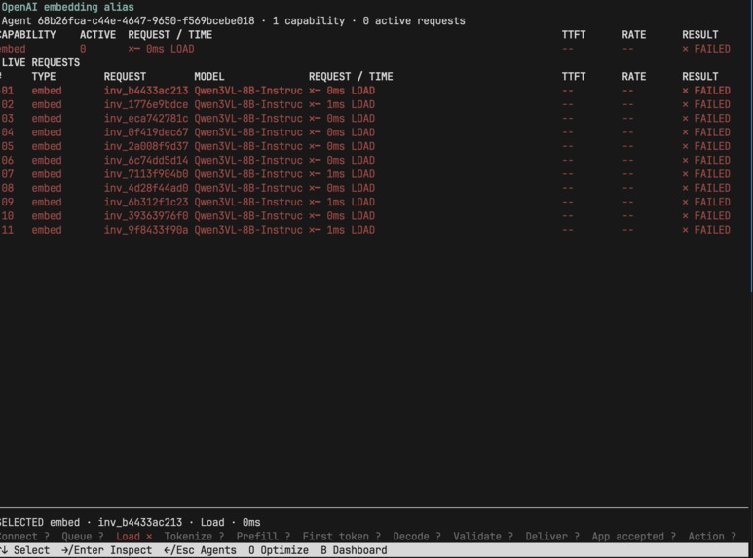Click REQUEST column header in live requests
Viewport: 753px width, 558px height.
pos(125,76)
